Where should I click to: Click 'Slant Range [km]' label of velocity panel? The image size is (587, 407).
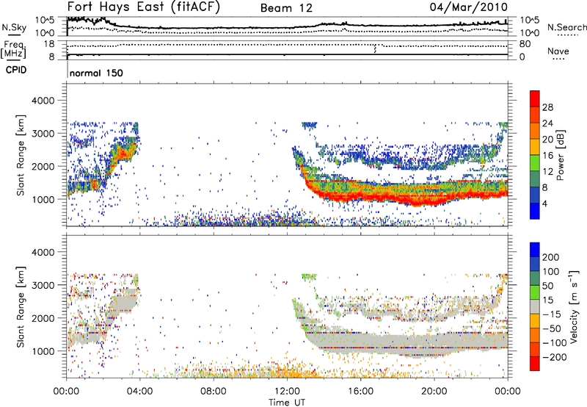point(21,307)
